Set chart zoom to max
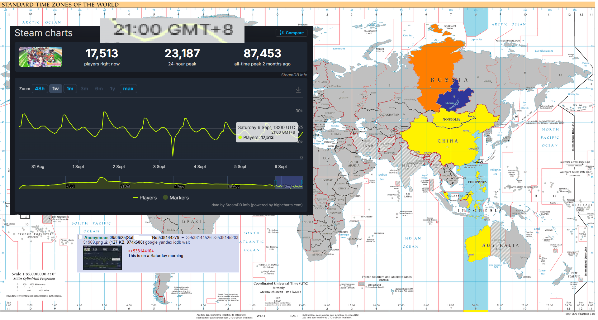 [128, 89]
